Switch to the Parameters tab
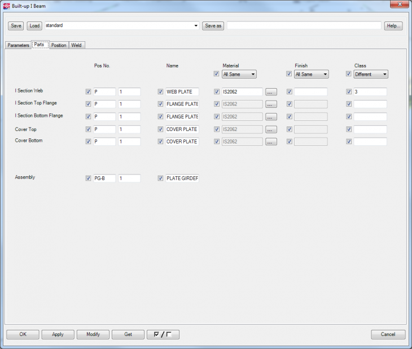 (18, 45)
